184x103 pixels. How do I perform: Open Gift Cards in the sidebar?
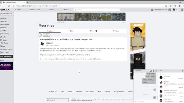5,52
